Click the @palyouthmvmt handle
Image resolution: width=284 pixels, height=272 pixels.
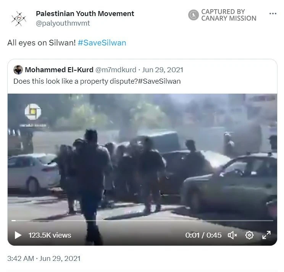tap(63, 23)
